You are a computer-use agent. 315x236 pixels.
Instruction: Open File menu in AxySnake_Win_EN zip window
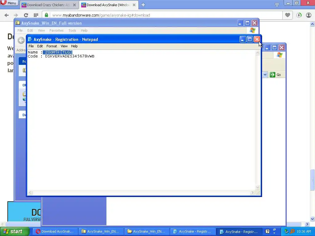pos(20,30)
